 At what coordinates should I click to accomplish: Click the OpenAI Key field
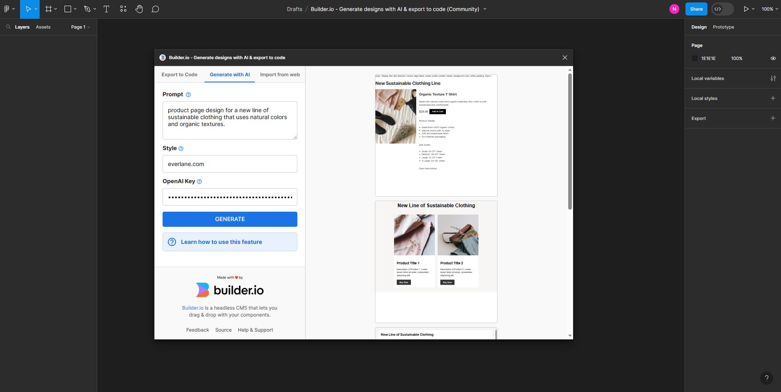coord(230,197)
